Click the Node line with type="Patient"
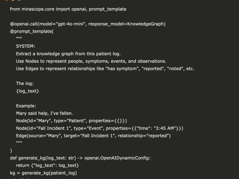Image resolution: width=239 pixels, height=179 pixels. tap(71, 121)
